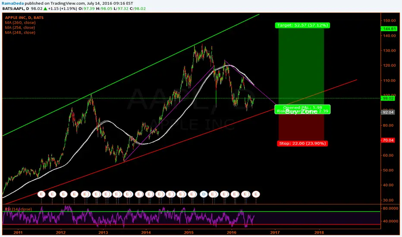Click the red 70.04 stop price tag
This screenshot has height=237, width=402.
[x=388, y=140]
